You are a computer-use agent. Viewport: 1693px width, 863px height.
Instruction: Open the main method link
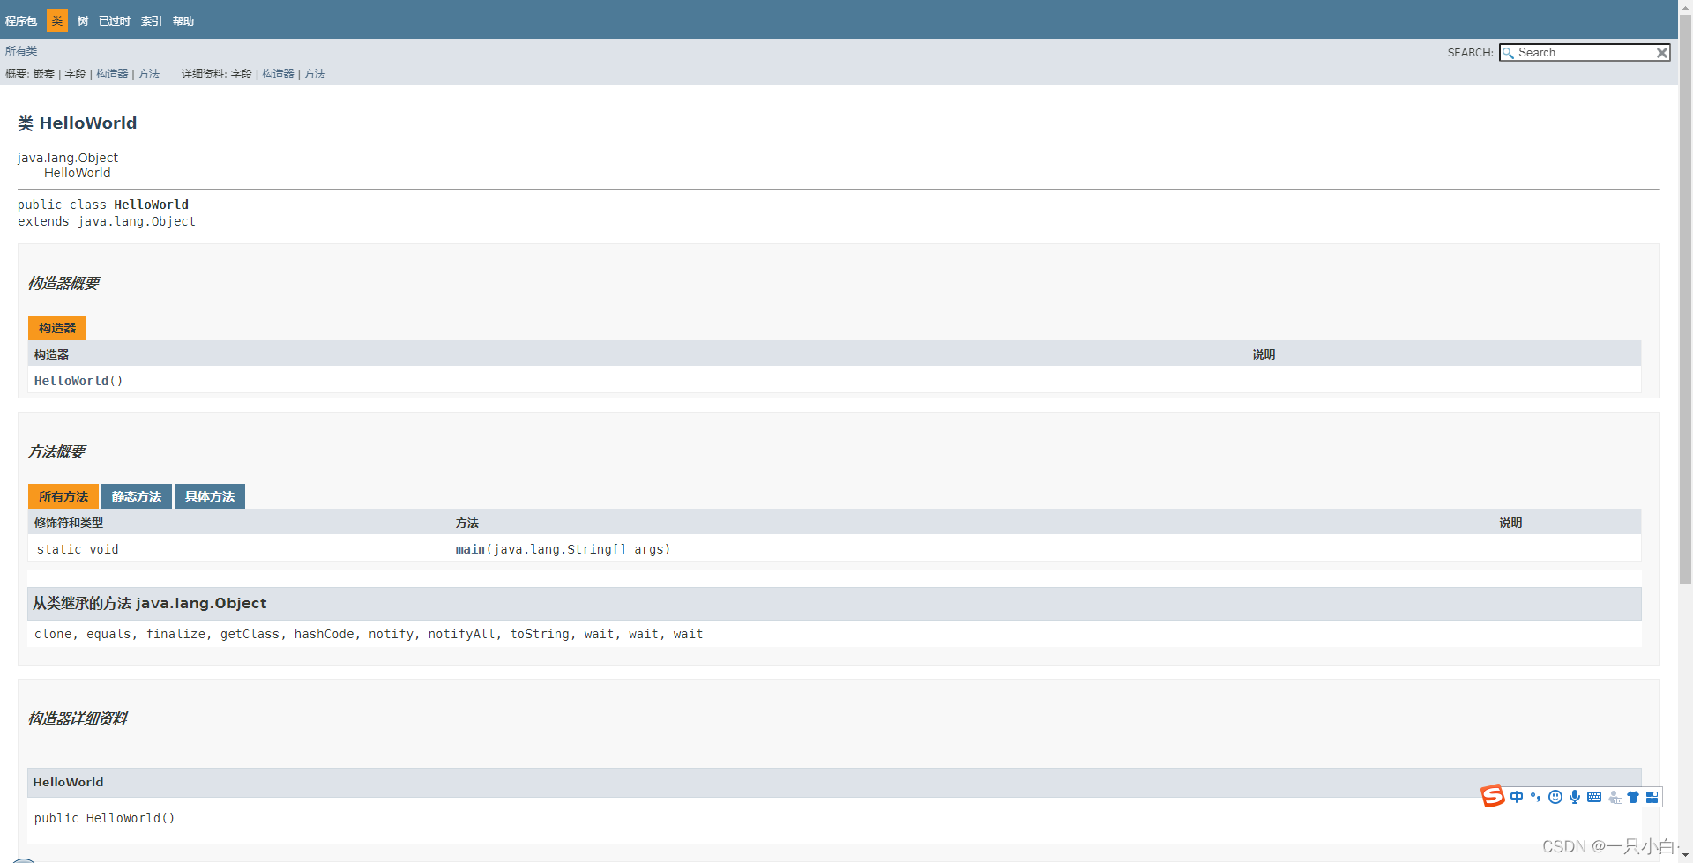pos(470,549)
